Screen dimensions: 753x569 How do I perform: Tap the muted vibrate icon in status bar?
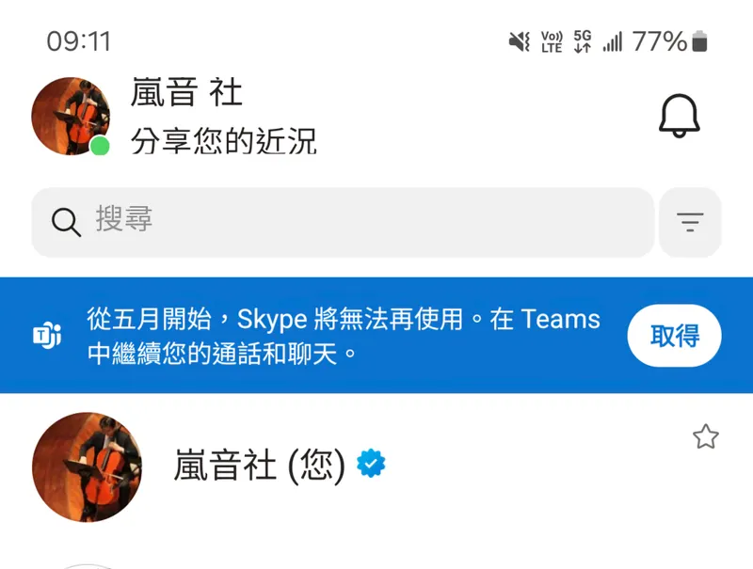[520, 41]
